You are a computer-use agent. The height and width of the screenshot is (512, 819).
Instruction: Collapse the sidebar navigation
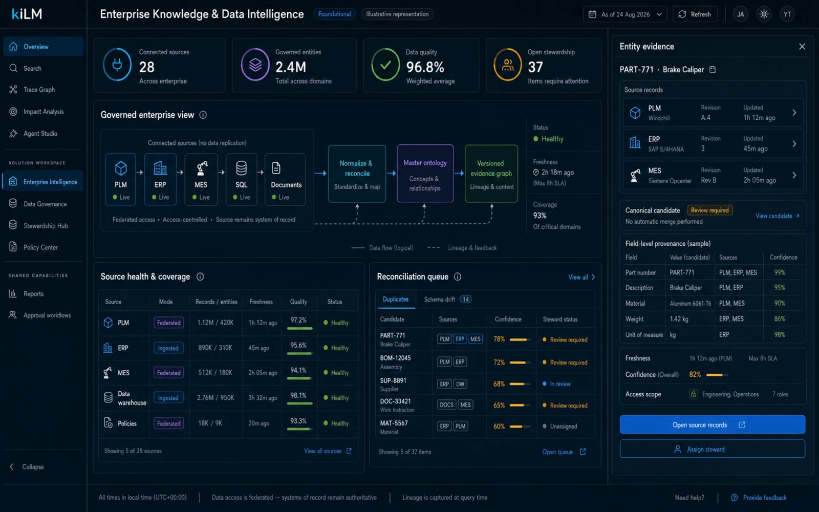pos(28,467)
